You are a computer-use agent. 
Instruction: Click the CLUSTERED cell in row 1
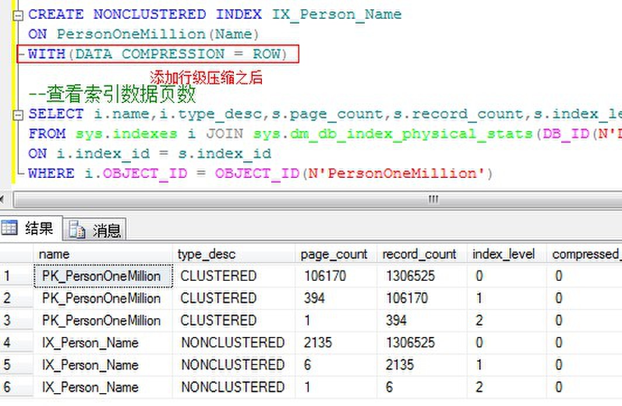[234, 276]
